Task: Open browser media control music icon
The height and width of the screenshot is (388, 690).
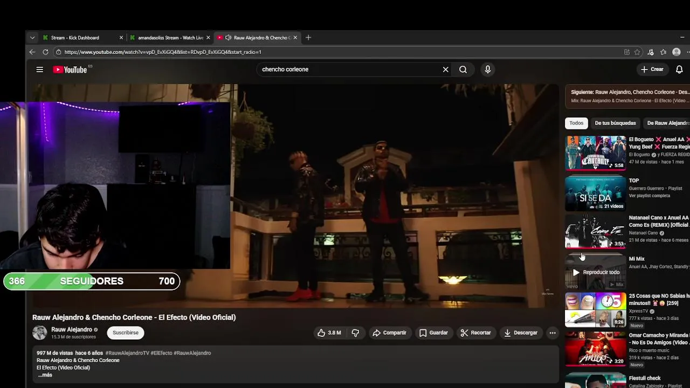Action: tap(651, 52)
